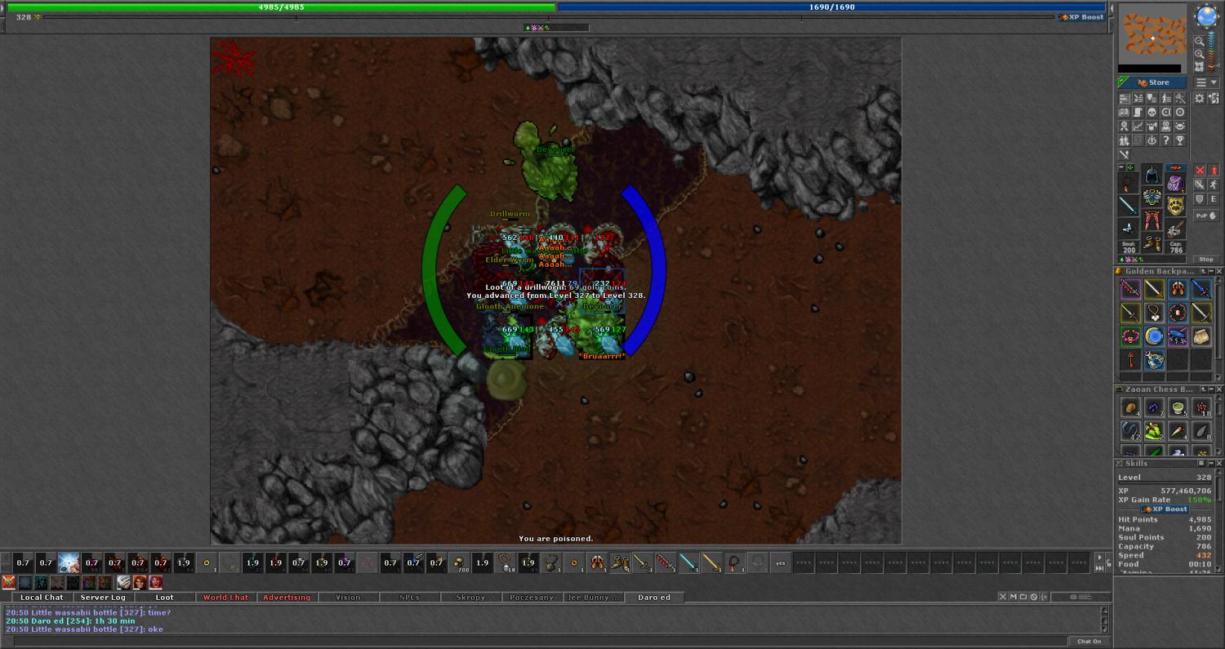Screen dimensions: 1225x649
Task: Open the World Chat tab
Action: click(x=225, y=598)
